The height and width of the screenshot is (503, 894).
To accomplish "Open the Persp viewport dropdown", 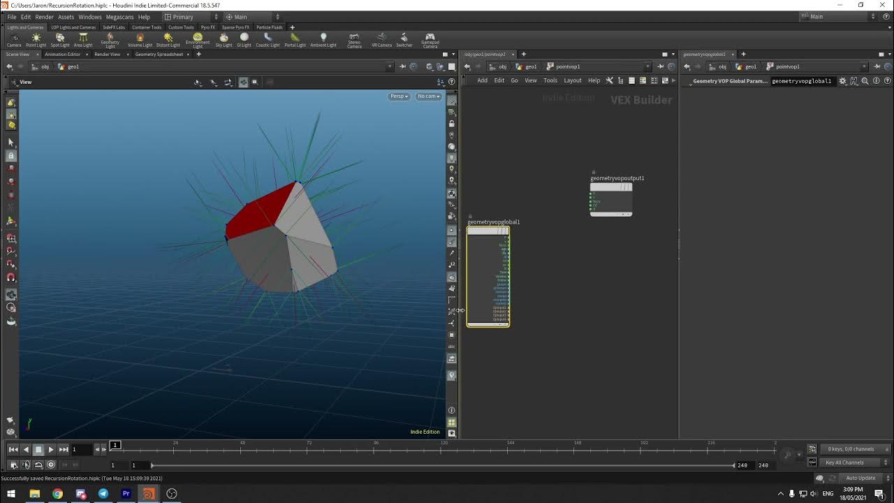I will [399, 96].
